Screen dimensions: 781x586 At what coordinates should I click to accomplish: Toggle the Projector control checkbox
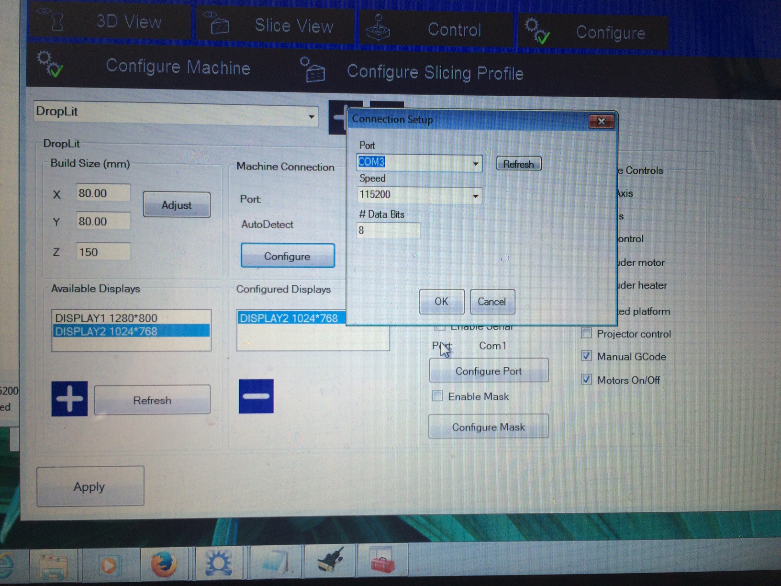pos(586,333)
